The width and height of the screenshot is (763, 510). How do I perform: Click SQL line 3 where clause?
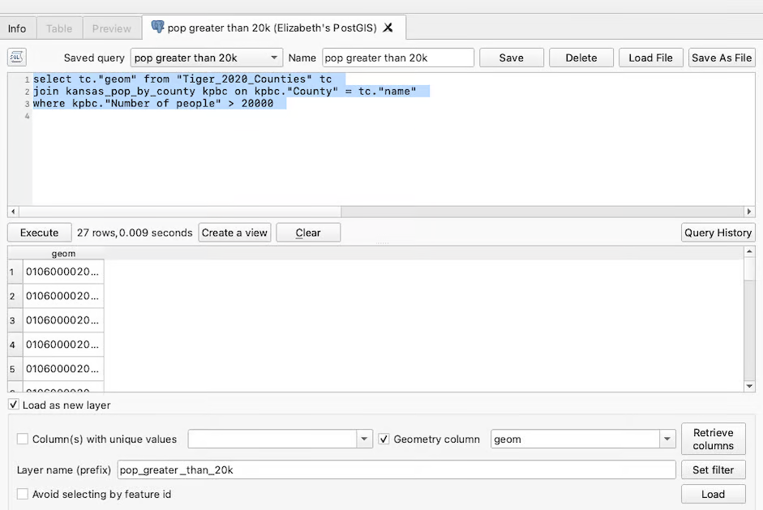click(x=153, y=103)
